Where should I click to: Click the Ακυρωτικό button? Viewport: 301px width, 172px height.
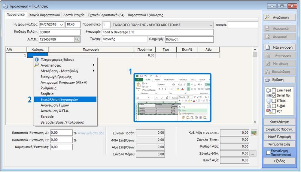279,29
